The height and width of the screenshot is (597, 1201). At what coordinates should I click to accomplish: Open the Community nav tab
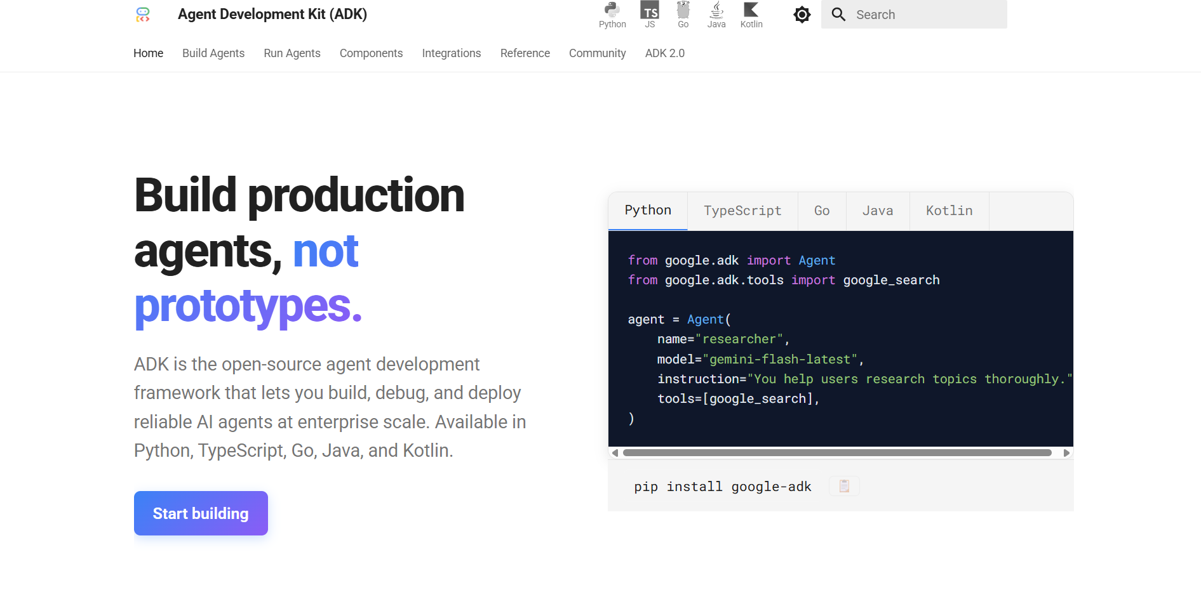click(598, 53)
